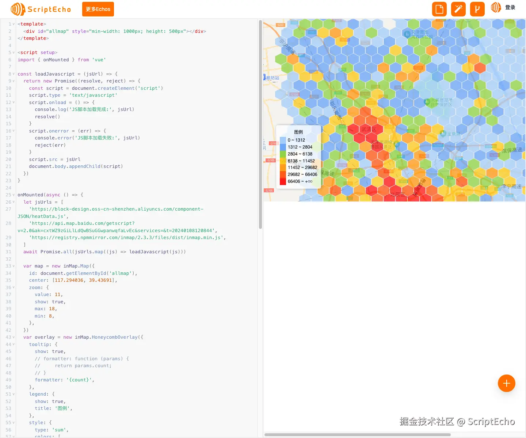This screenshot has height=438, width=526.
Task: Click the 津宁高速 highway label
Action: [511, 187]
